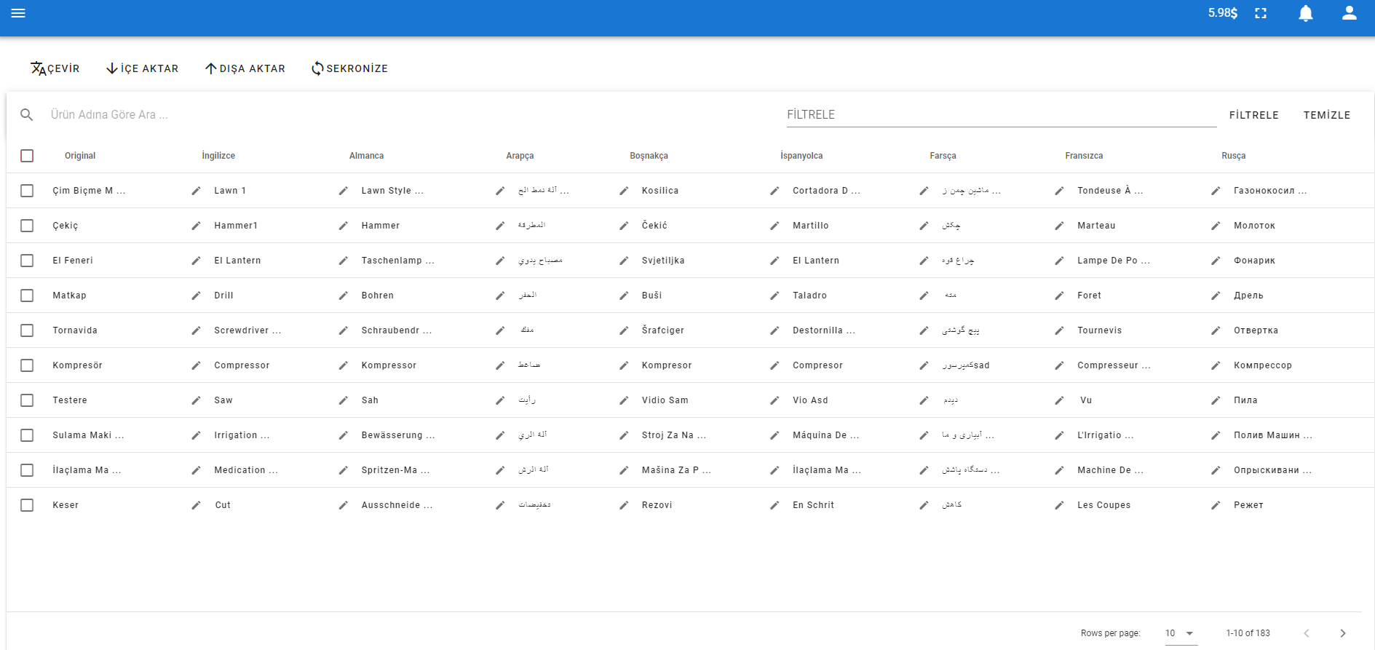
Task: Edit English translation pencil for El Lantern
Action: 196,261
